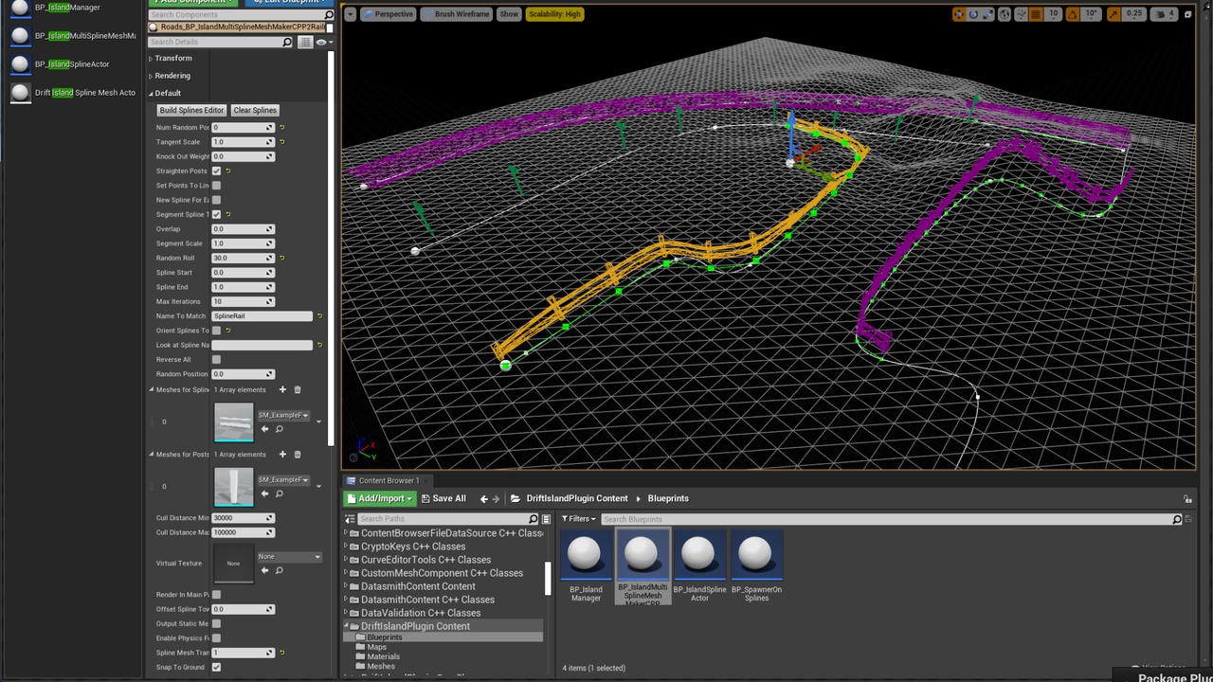Add element to Meshes for Posts array
1213x682 pixels.
(281, 454)
